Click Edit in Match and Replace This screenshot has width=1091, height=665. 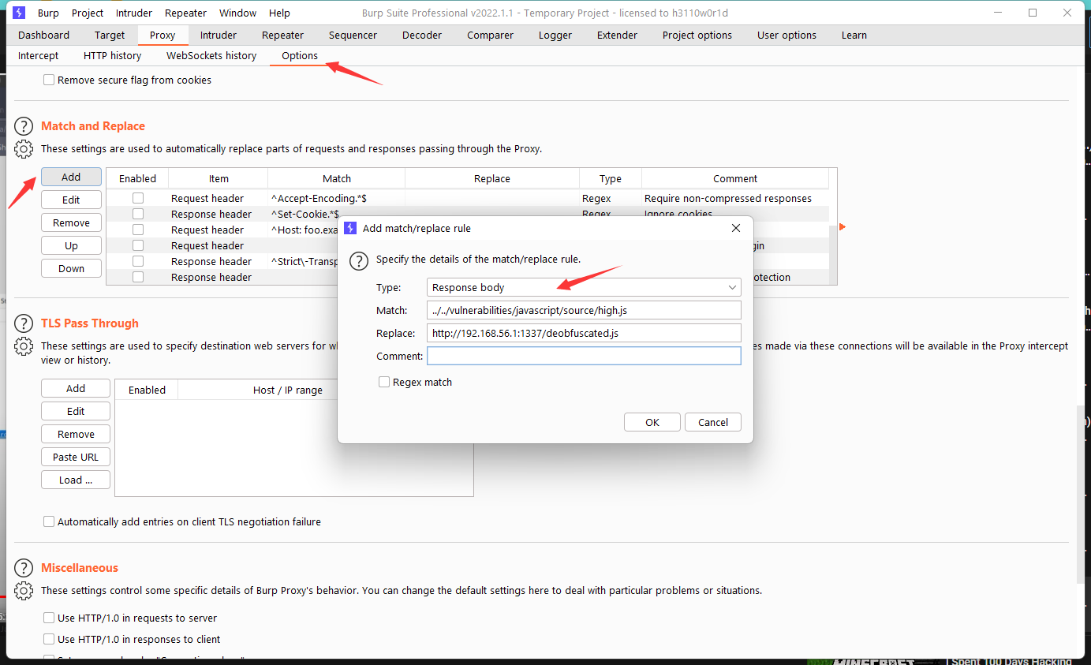coord(71,200)
